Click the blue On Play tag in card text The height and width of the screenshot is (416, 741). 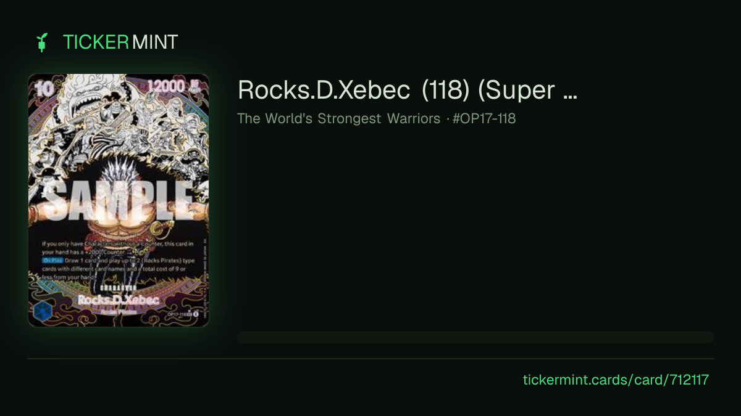click(x=53, y=261)
